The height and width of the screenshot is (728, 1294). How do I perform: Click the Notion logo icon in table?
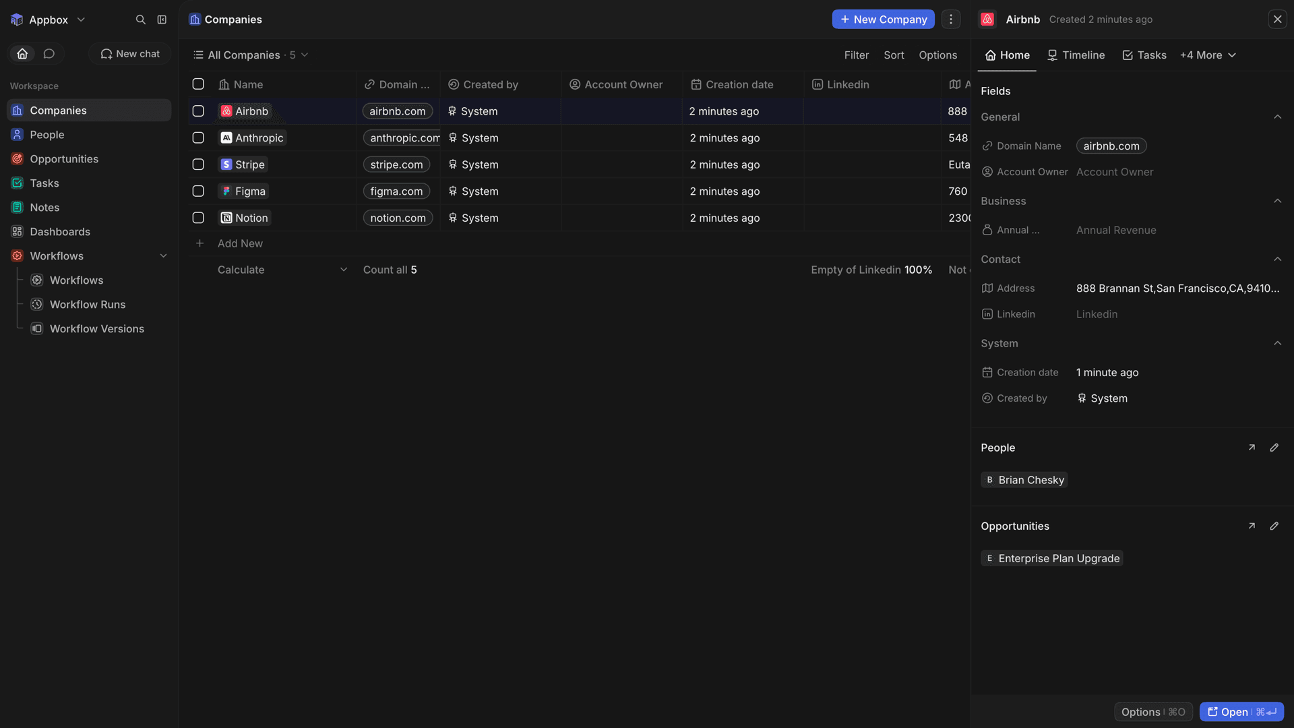tap(226, 218)
